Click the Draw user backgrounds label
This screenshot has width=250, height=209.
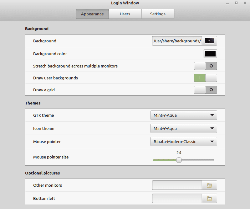55,78
